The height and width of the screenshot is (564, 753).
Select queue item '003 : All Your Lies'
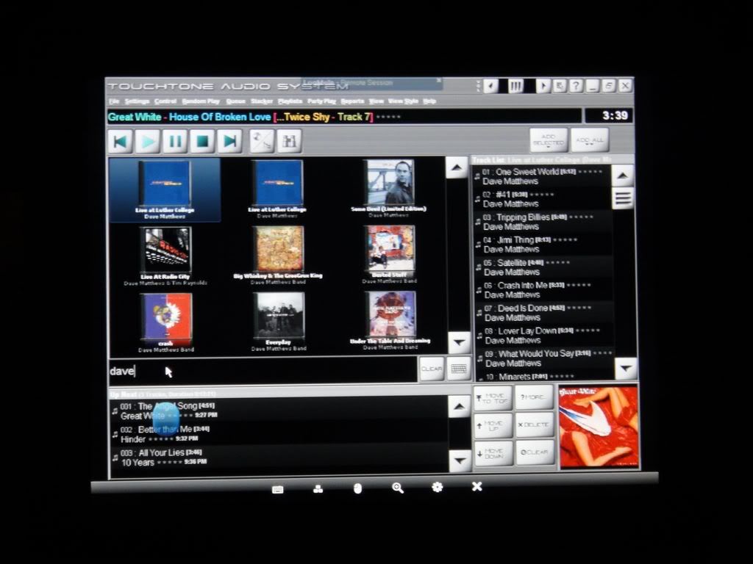[279, 457]
